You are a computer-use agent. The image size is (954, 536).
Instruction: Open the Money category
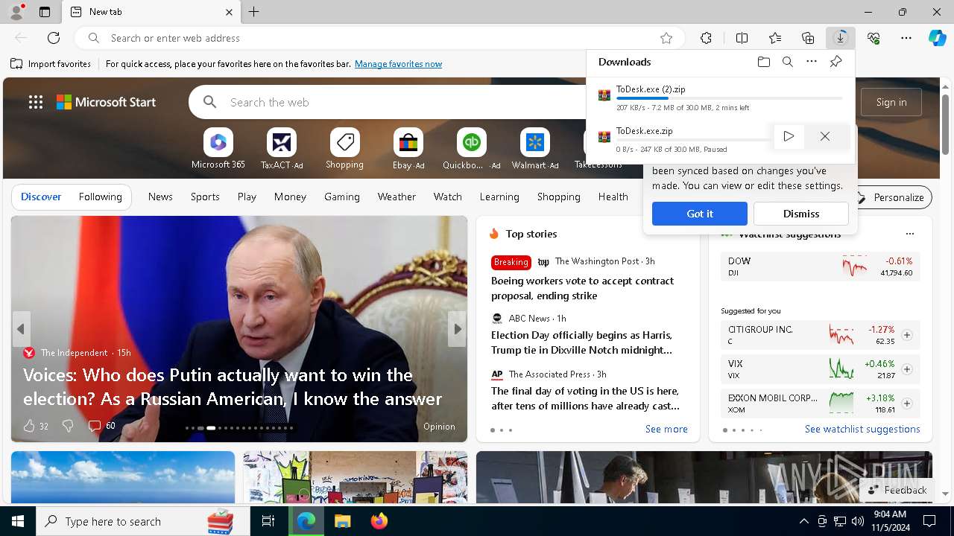coord(290,197)
